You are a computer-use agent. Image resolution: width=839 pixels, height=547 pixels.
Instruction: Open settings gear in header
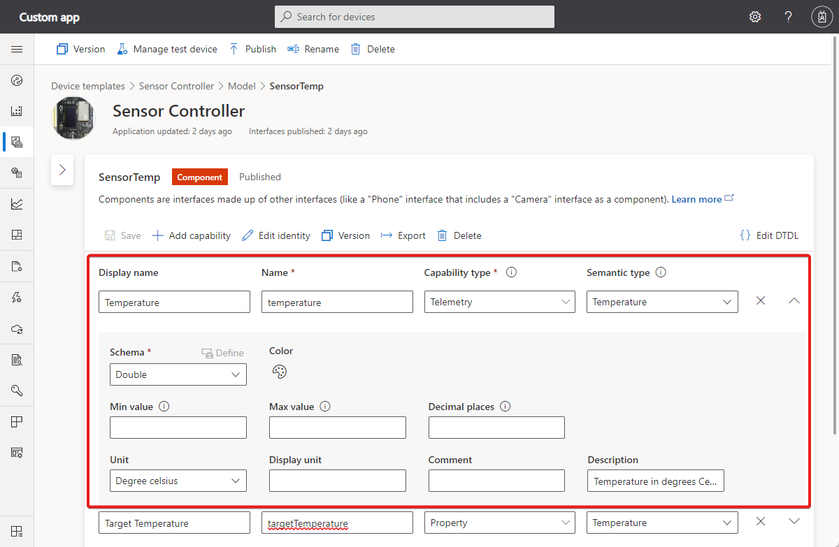point(755,17)
